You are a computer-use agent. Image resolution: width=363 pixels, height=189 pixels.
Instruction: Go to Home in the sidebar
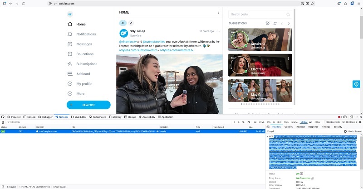pyautogui.click(x=76, y=24)
